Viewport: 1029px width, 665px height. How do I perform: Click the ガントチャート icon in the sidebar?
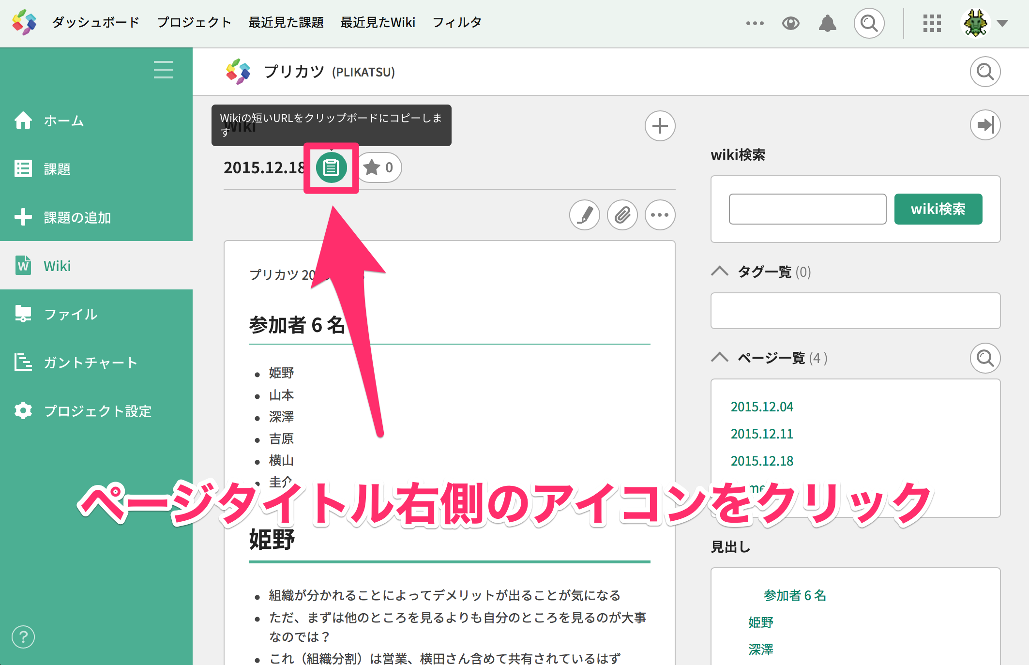pyautogui.click(x=23, y=362)
